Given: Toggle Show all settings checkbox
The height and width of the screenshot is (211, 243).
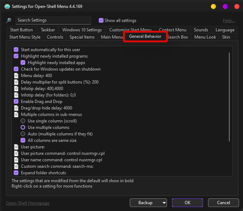Looking at the screenshot, I should pyautogui.click(x=101, y=21).
